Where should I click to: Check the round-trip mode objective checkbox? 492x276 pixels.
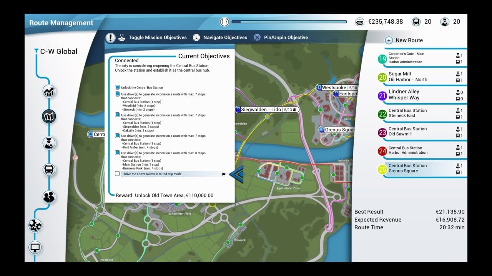tap(117, 174)
